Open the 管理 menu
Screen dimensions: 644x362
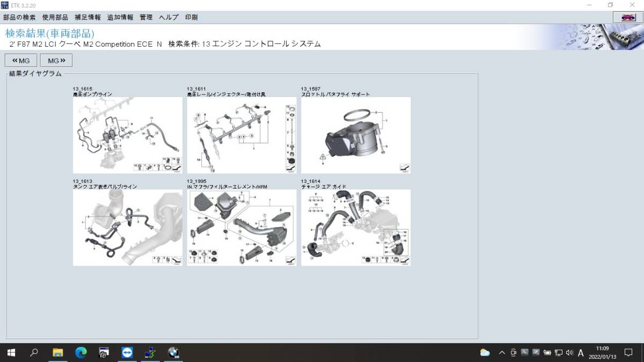(x=146, y=17)
